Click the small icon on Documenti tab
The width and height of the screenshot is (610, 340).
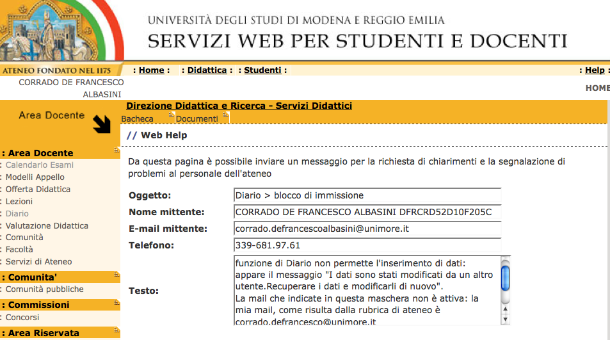pos(226,116)
